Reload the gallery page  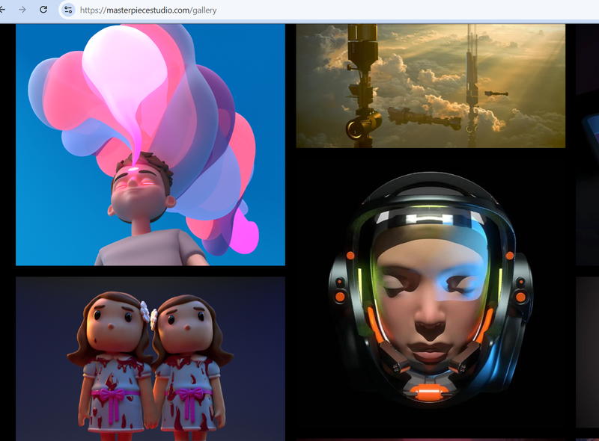coord(43,10)
